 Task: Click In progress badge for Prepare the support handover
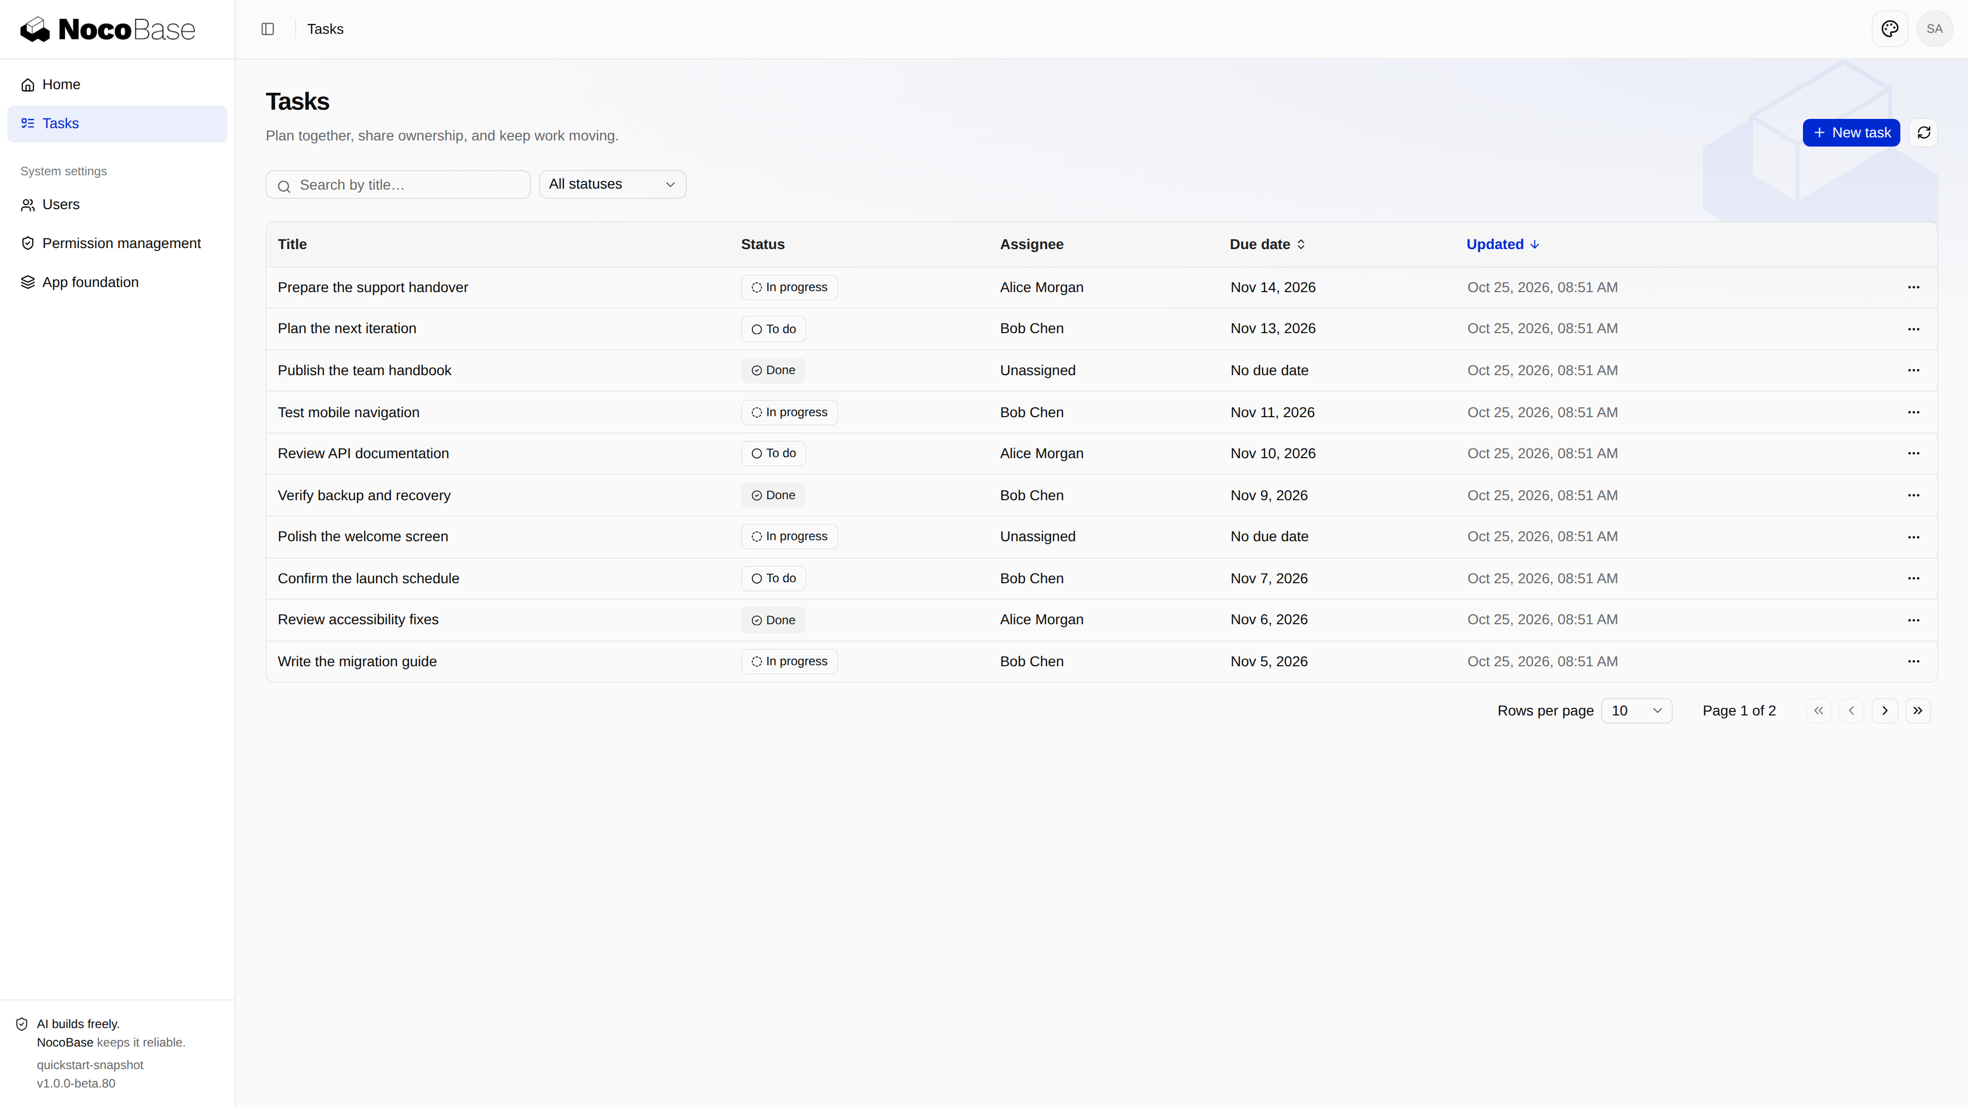[x=789, y=287]
